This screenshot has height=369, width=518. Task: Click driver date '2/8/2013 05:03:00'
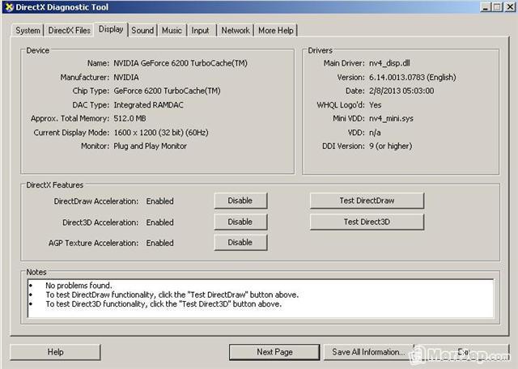point(401,91)
